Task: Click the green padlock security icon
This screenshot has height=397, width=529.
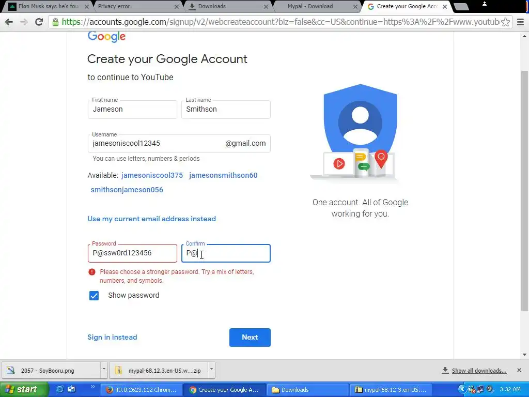Action: [x=55, y=22]
